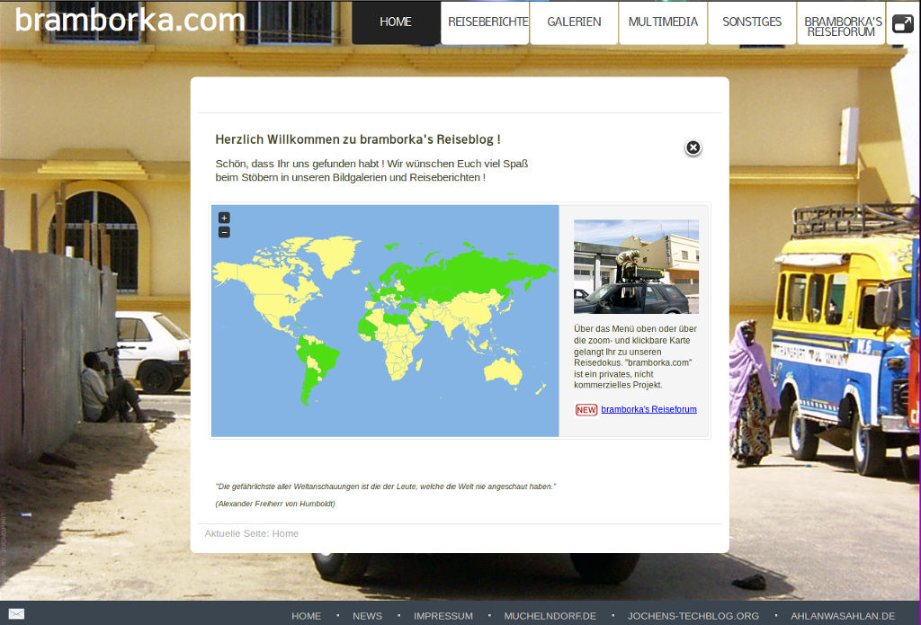Image resolution: width=921 pixels, height=625 pixels.
Task: Open the GALERIEN menu
Action: (x=574, y=22)
